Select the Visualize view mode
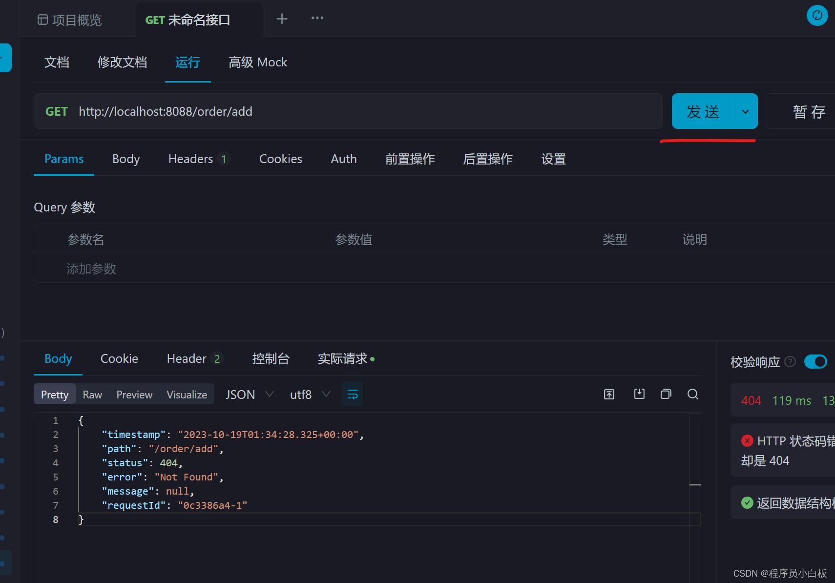 click(187, 394)
